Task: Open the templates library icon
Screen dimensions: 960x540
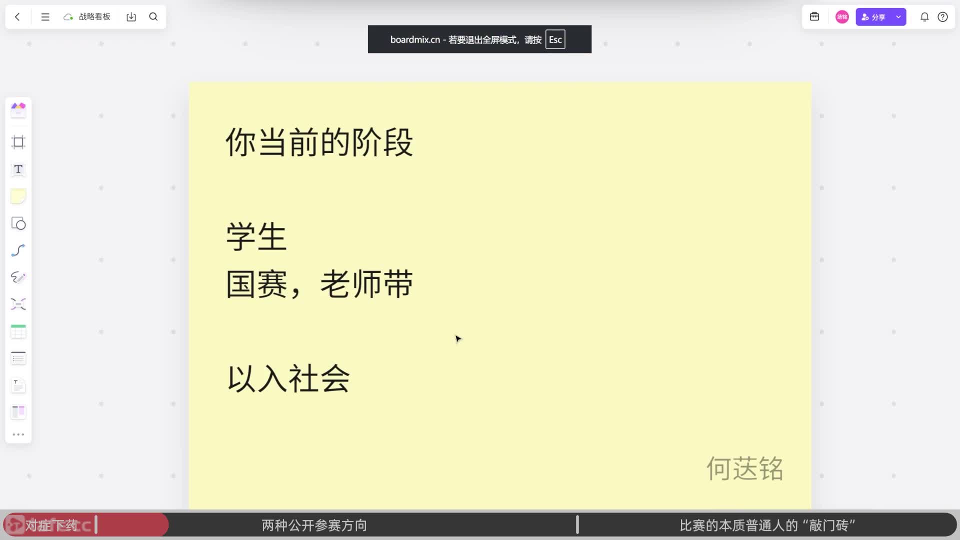Action: click(18, 110)
